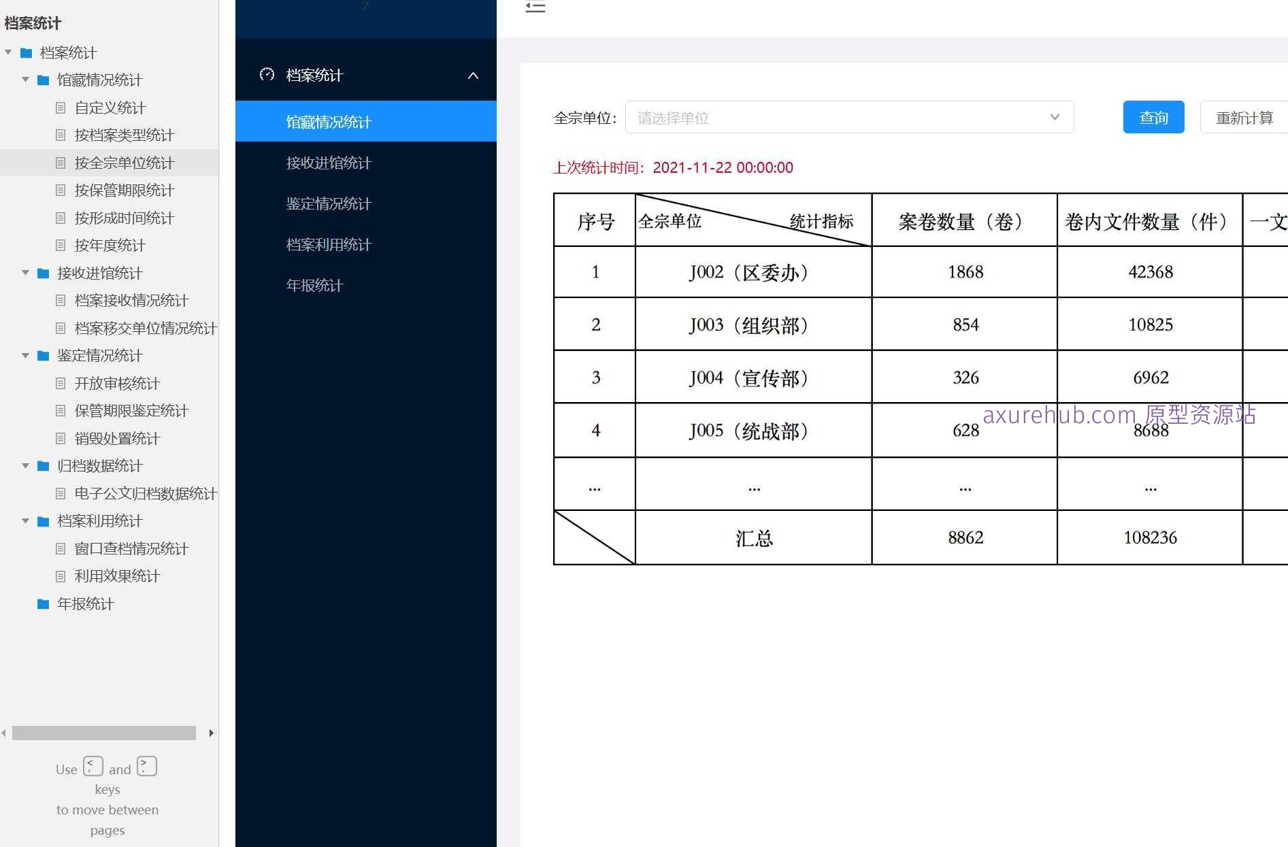Viewport: 1288px width, 847px height.
Task: Click the 重新计算 recalculate button
Action: [x=1245, y=117]
